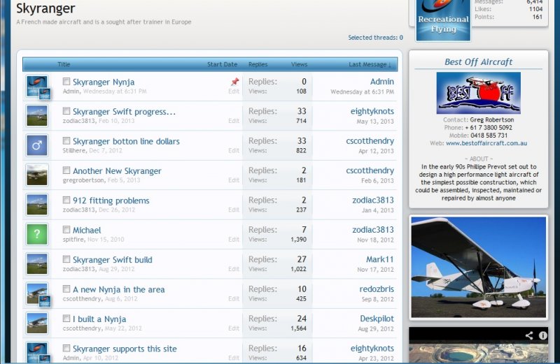Sort threads by Views column

299,64
